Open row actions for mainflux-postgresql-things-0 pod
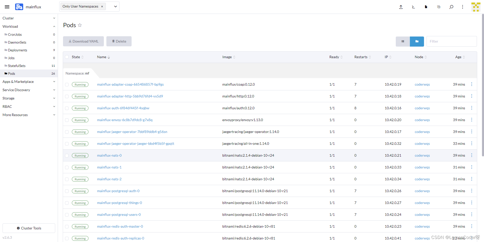The image size is (484, 242). tap(472, 202)
